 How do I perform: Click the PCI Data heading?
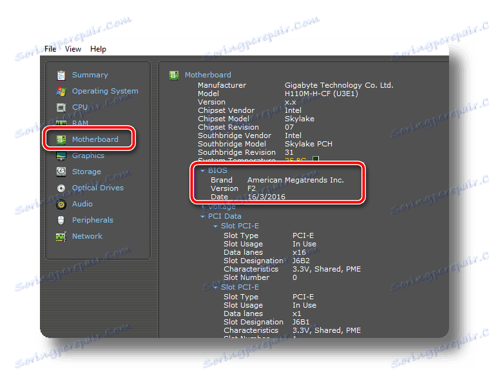coord(225,216)
